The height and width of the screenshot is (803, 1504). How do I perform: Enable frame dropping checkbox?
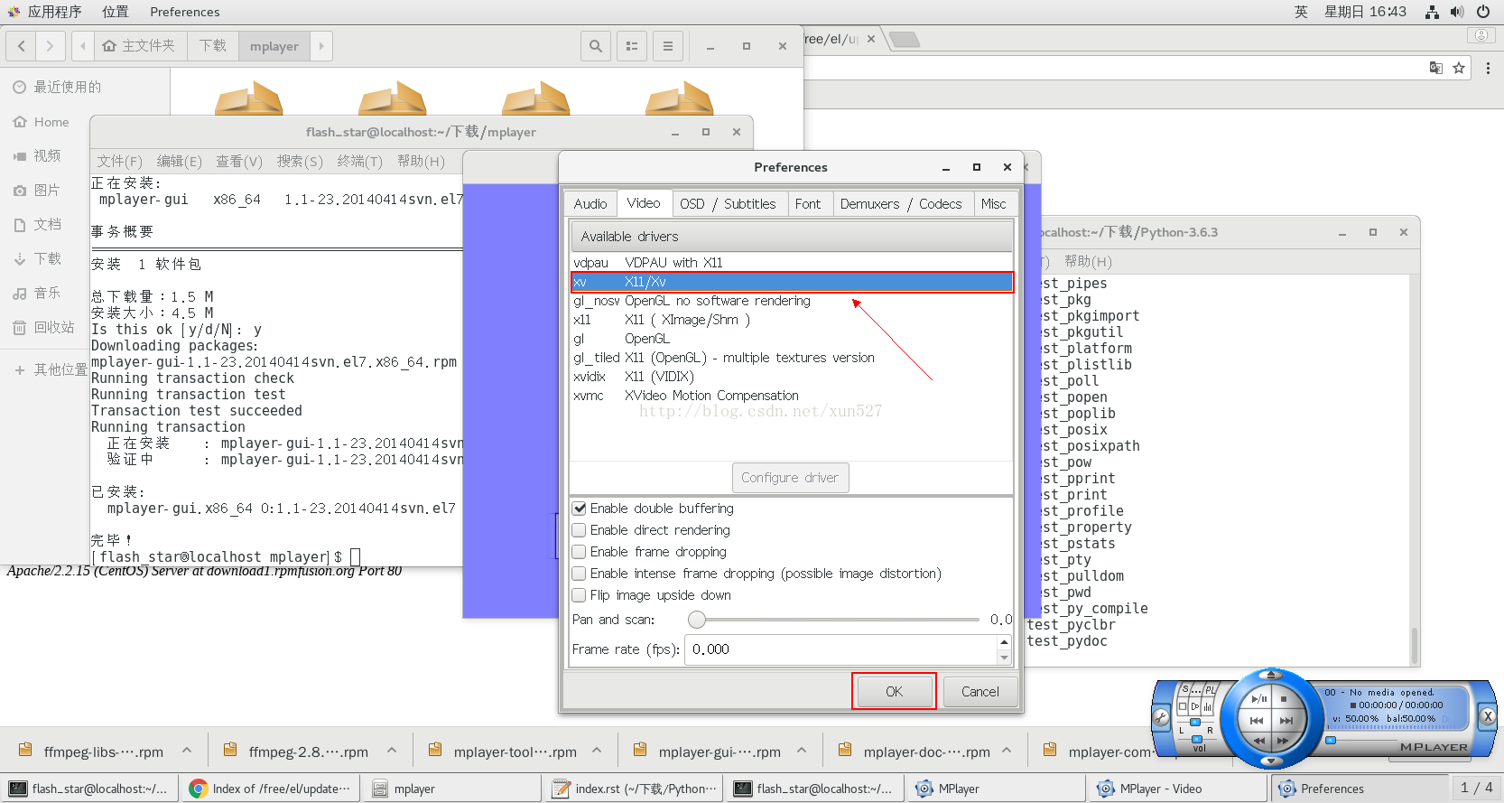(580, 552)
